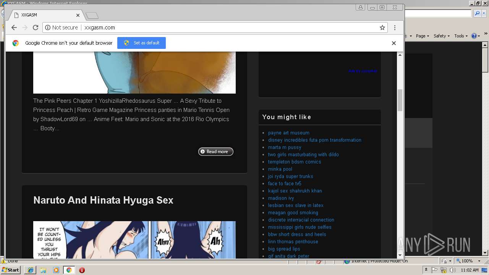The image size is (489, 275).
Task: Open the Help dropdown in Internet Explorer
Action: coord(476,36)
